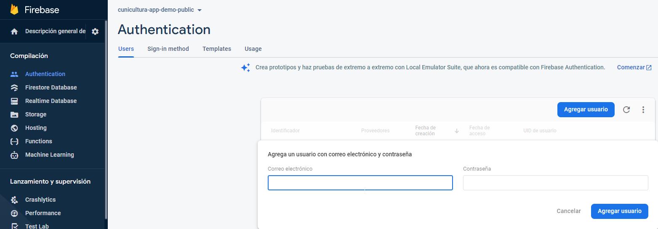Screen dimensions: 658x229
Task: Click the sparkle icon in emulator banner
Action: [x=245, y=68]
